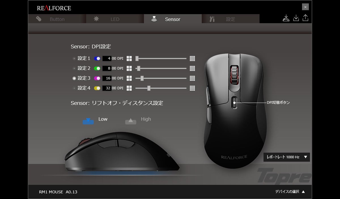Click the export settings upload icon
Image resolution: width=340 pixels, height=199 pixels.
tap(305, 18)
